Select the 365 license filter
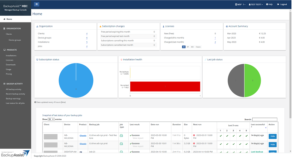Image resolution: width=292 pixels, height=160 pixels. [x=192, y=47]
